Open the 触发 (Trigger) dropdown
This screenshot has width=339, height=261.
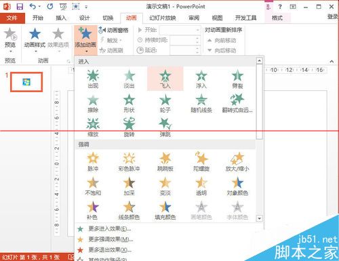(112, 41)
